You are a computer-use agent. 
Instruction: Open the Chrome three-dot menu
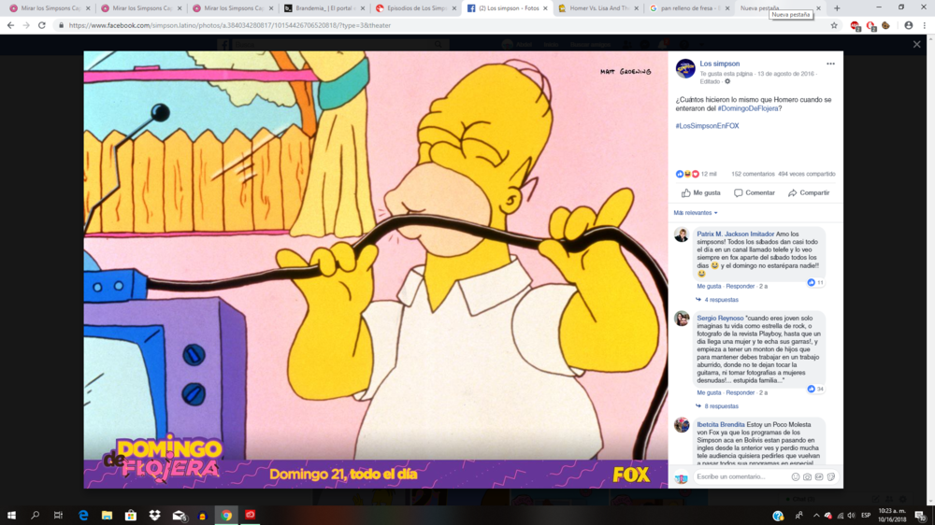click(925, 25)
